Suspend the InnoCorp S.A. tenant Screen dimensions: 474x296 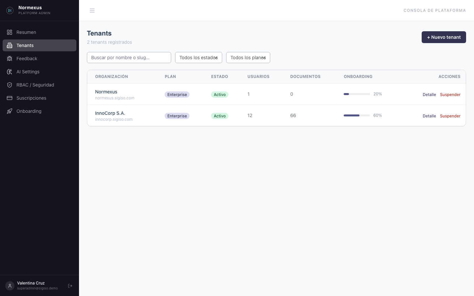(x=450, y=116)
